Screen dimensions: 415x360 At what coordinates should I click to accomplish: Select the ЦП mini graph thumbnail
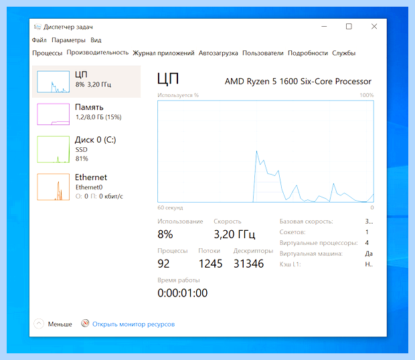pos(53,82)
